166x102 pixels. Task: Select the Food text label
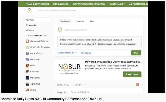coord(32,66)
